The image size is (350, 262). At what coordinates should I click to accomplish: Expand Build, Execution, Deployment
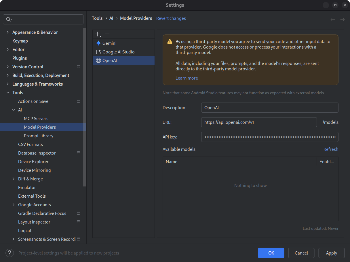point(7,75)
